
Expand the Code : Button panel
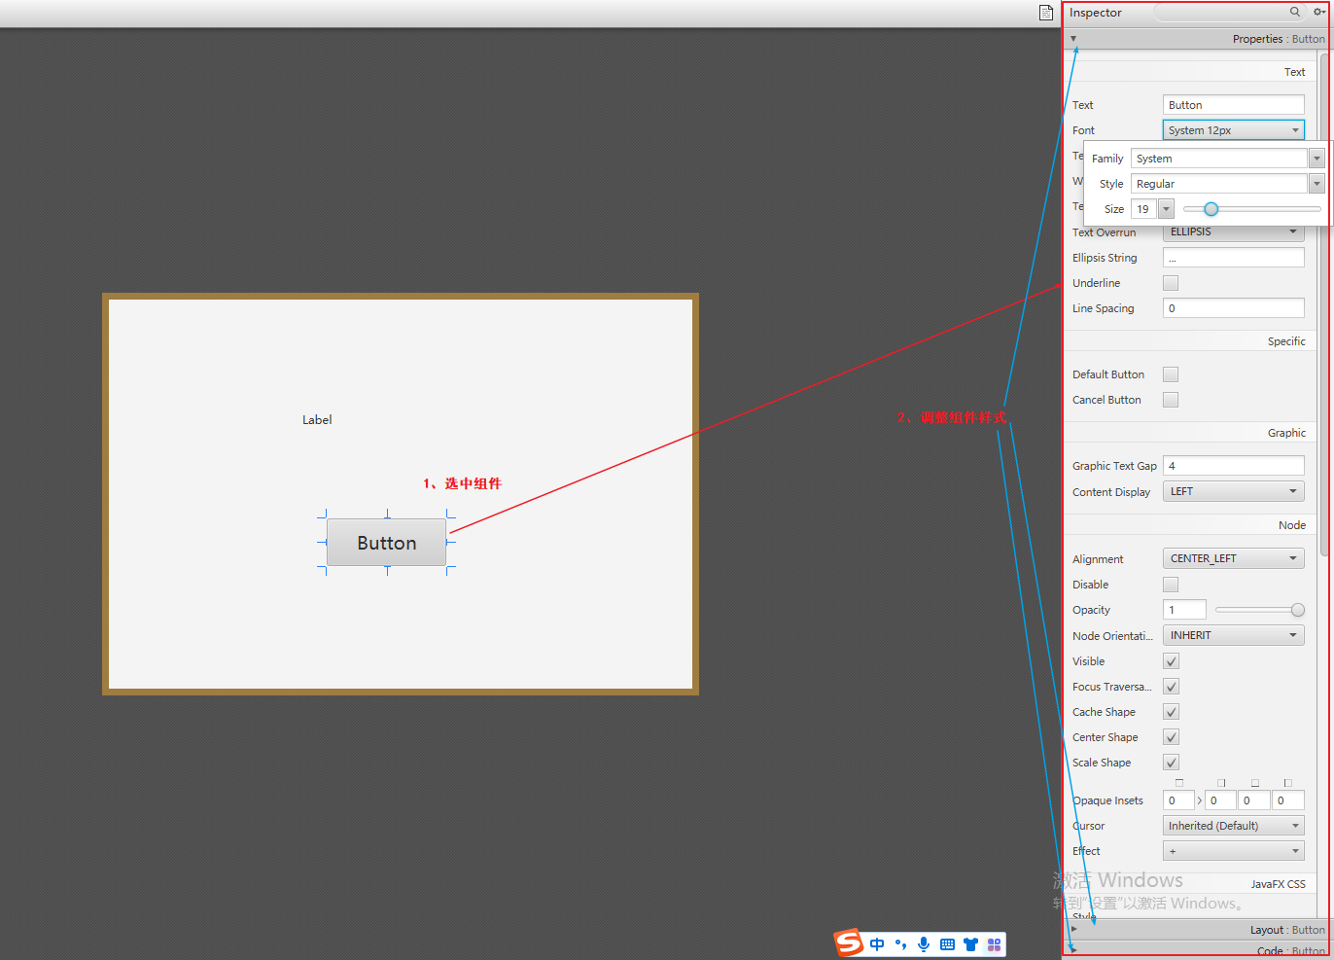(1073, 950)
